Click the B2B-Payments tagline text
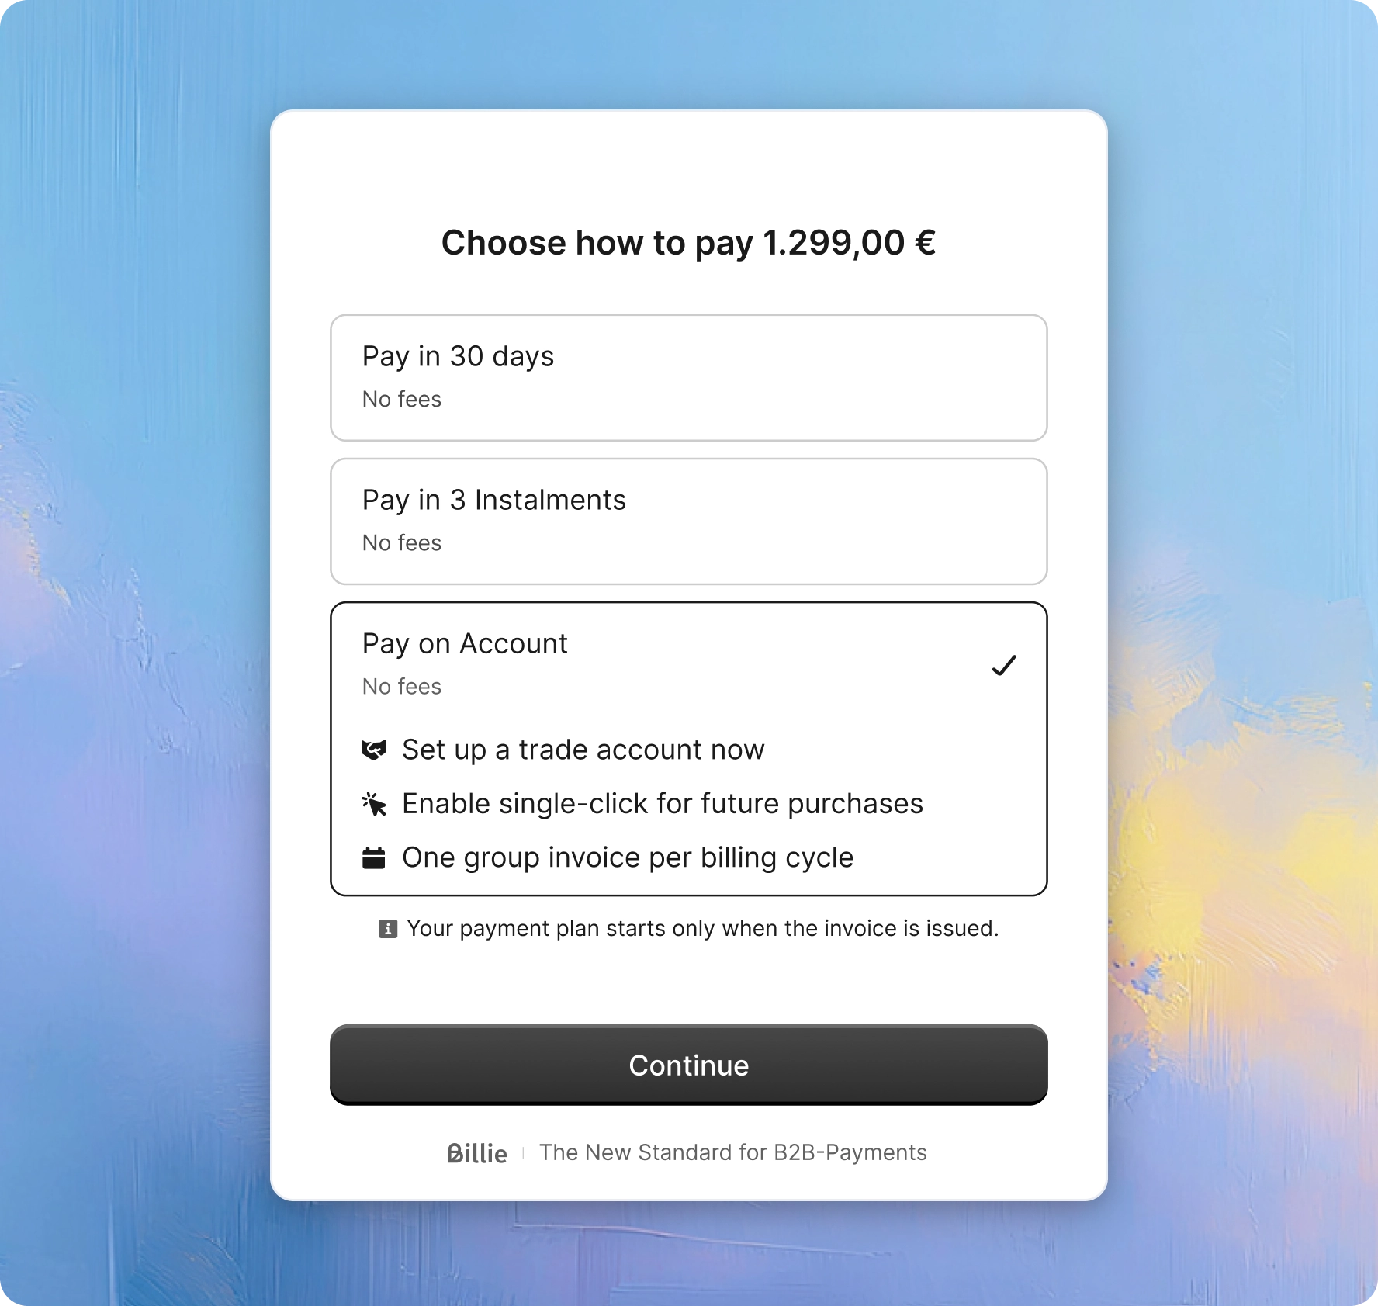The image size is (1378, 1306). pyautogui.click(x=734, y=1152)
